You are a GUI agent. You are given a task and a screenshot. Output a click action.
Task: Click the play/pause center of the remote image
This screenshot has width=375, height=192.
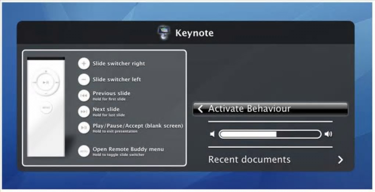pos(46,82)
